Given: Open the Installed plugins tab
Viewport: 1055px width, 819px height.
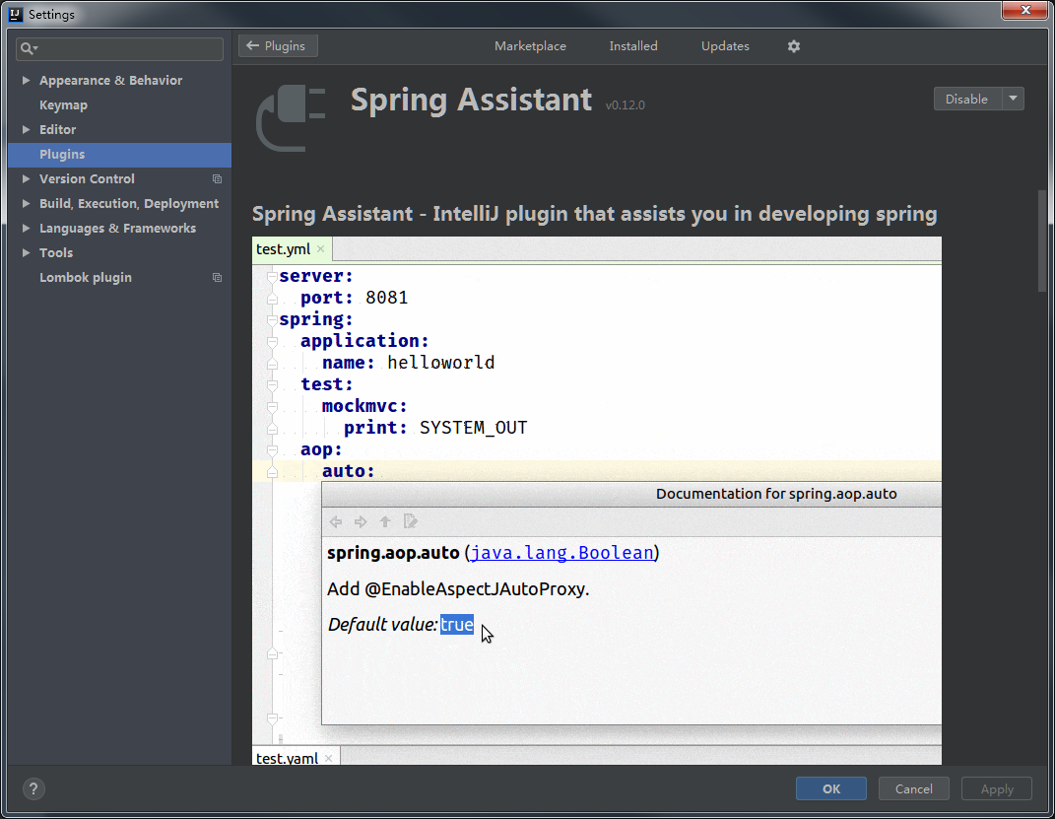Looking at the screenshot, I should pyautogui.click(x=632, y=46).
